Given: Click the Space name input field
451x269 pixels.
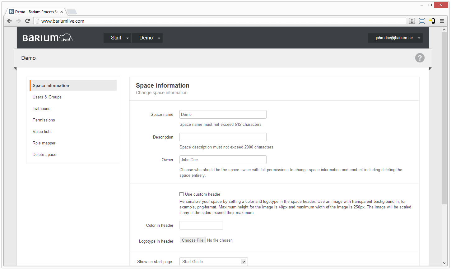Looking at the screenshot, I should click(223, 114).
